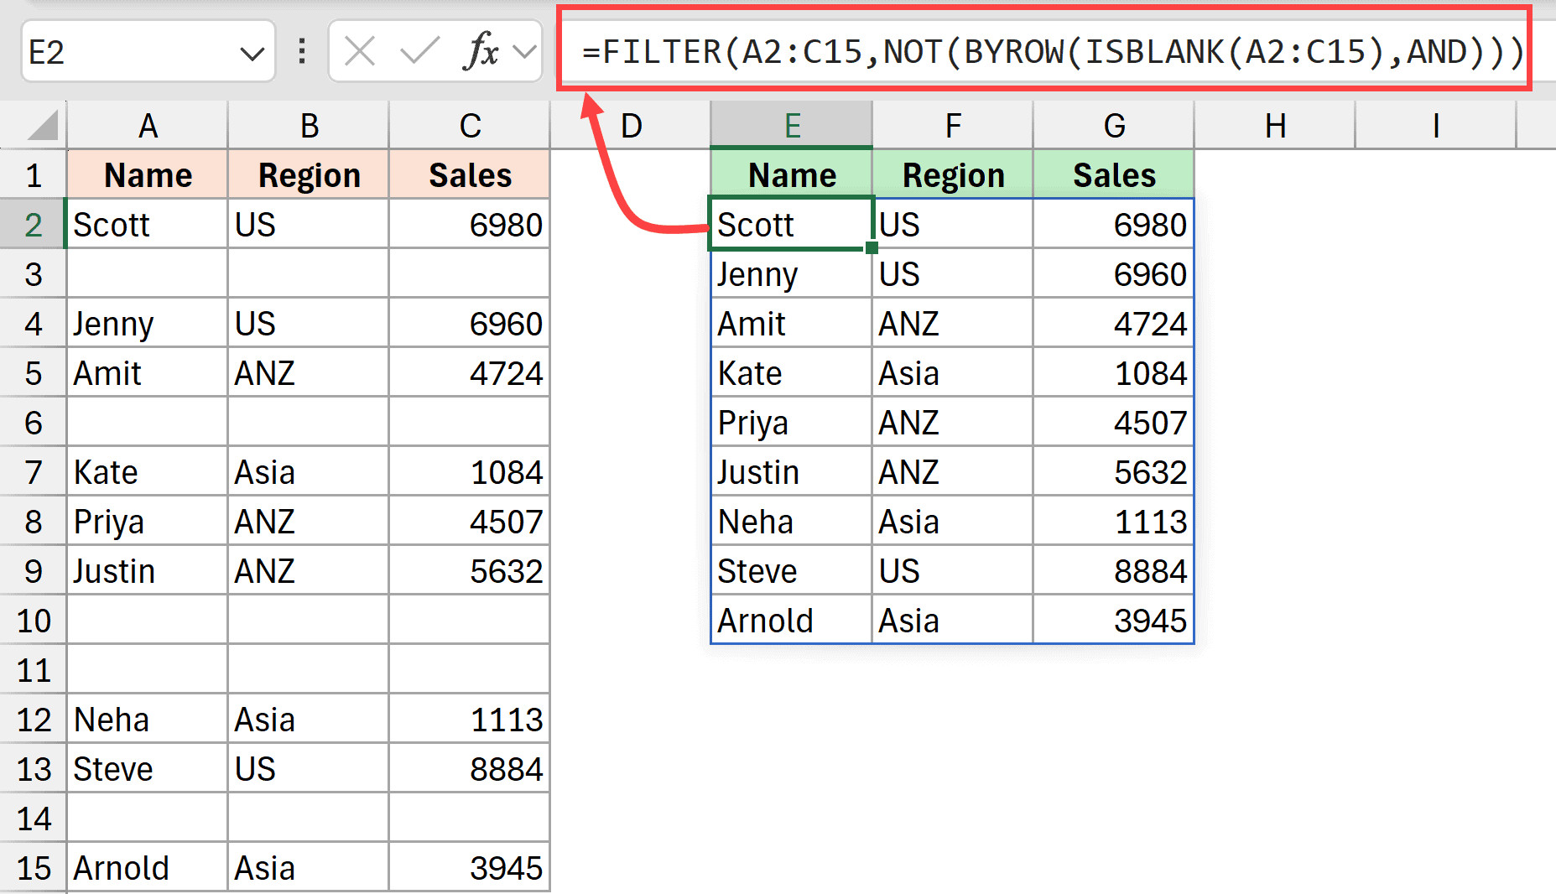1556x894 pixels.
Task: Select column A header
Action: coord(148,125)
